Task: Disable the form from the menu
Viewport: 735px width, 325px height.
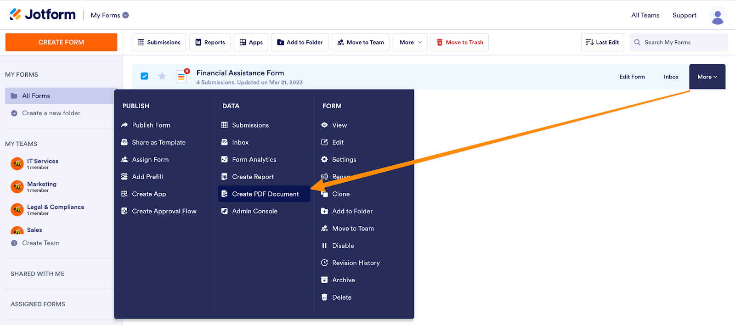Action: 343,246
